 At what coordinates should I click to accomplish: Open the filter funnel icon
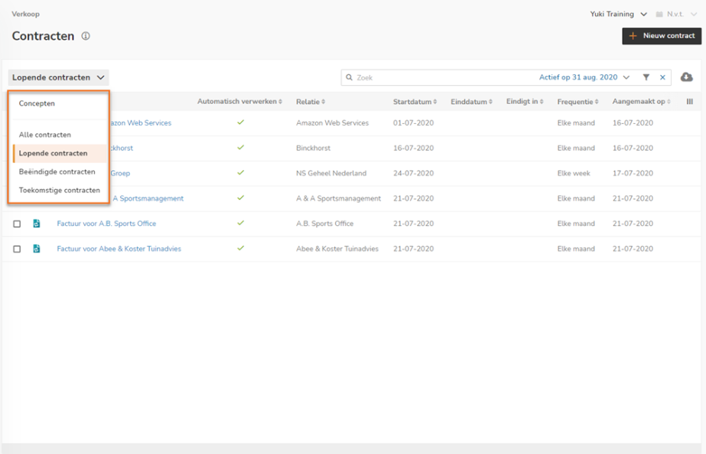[x=646, y=77]
